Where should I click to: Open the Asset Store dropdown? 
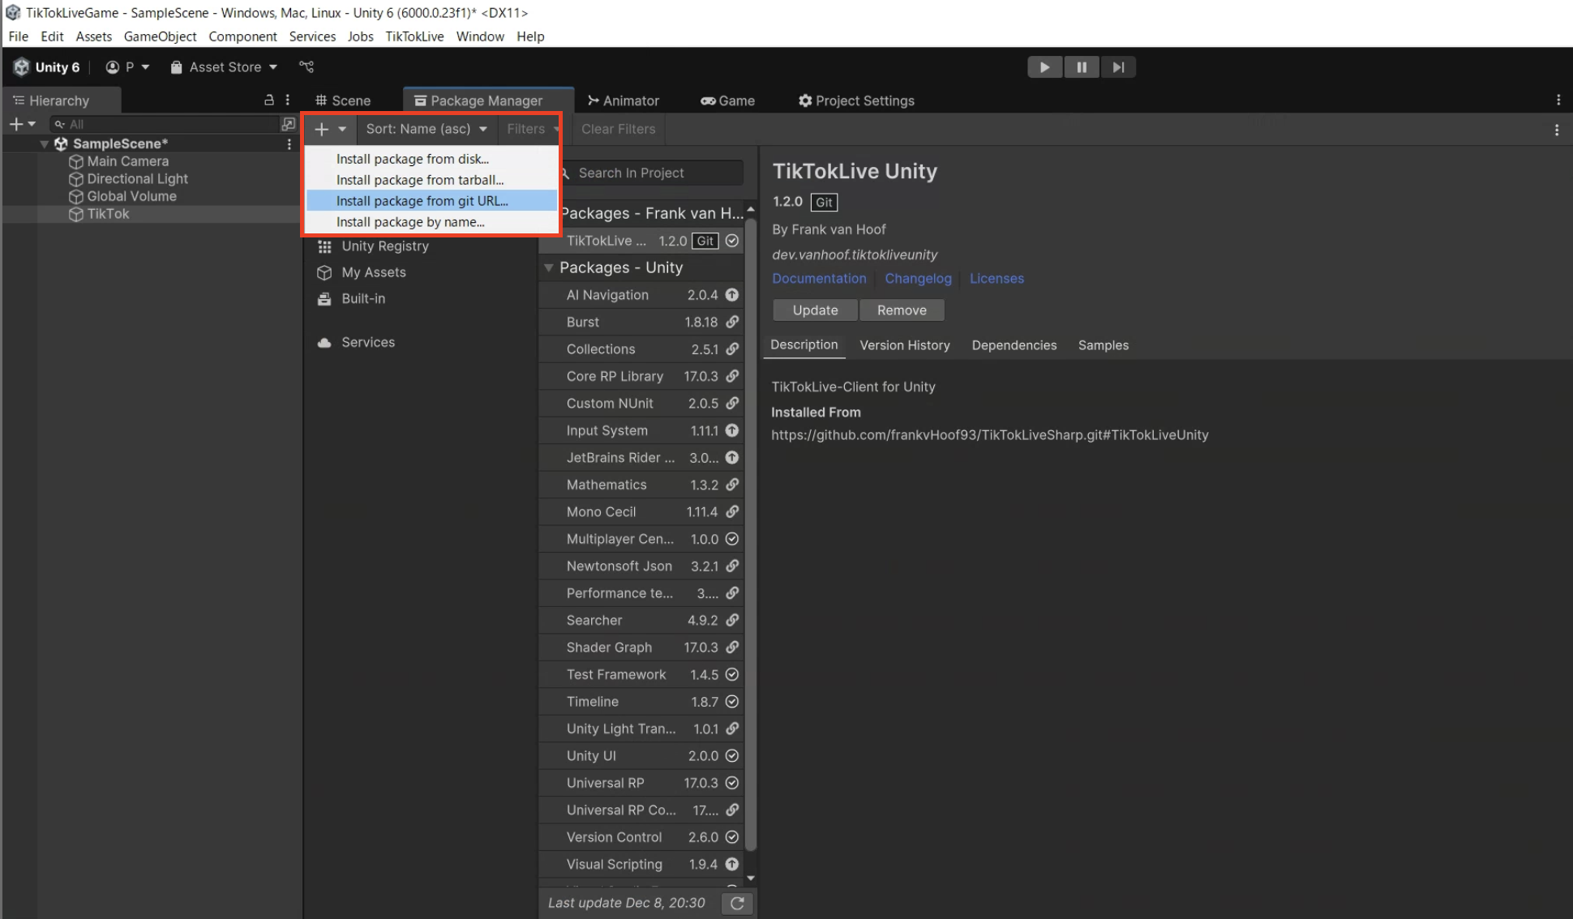224,67
